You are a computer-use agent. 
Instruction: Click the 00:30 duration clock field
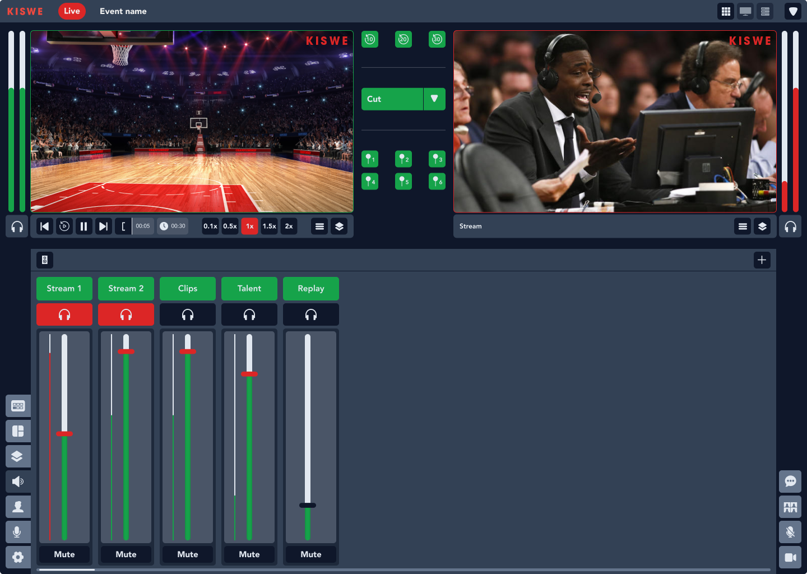click(173, 226)
